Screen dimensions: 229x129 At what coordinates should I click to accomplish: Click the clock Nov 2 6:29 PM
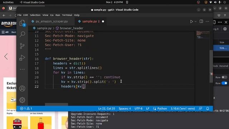114,2
